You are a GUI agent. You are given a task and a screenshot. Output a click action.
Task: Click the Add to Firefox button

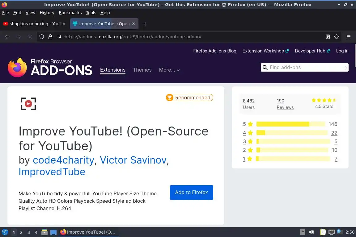[191, 192]
